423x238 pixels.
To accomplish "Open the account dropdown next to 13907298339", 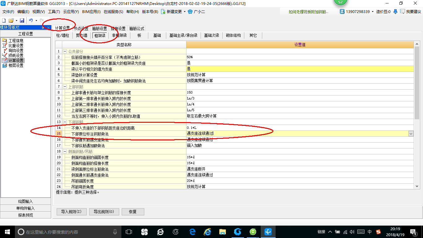I will [373, 12].
